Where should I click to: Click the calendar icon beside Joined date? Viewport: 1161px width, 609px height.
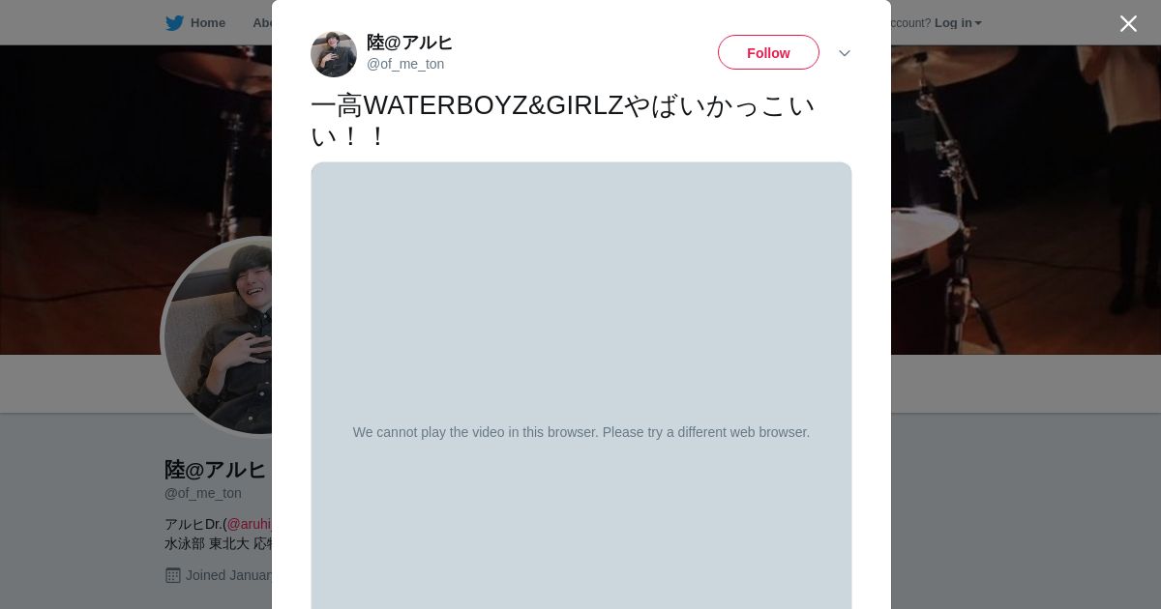pyautogui.click(x=173, y=575)
